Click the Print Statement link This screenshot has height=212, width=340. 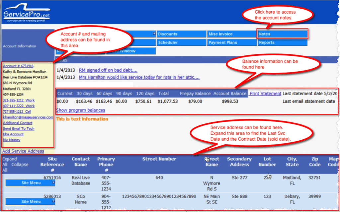[x=265, y=94]
